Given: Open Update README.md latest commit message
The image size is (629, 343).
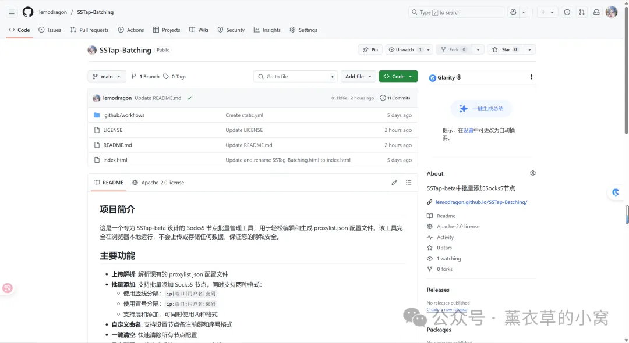Looking at the screenshot, I should (x=158, y=98).
